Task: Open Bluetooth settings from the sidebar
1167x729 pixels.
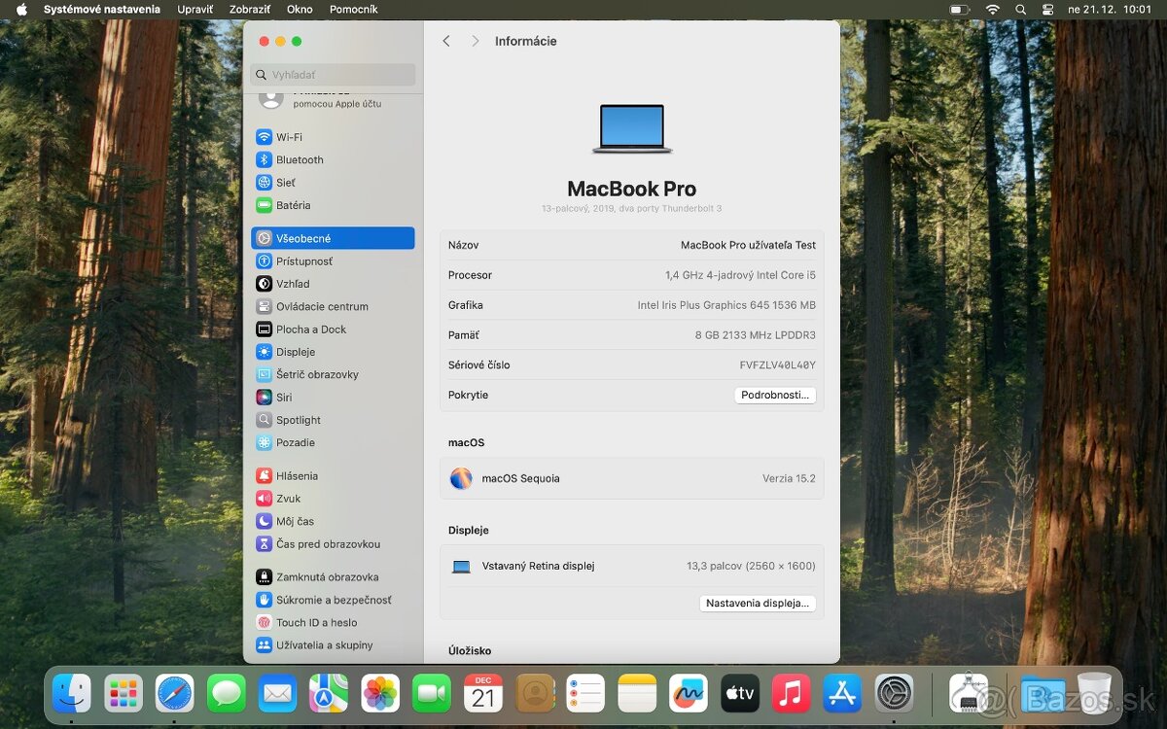Action: tap(297, 159)
